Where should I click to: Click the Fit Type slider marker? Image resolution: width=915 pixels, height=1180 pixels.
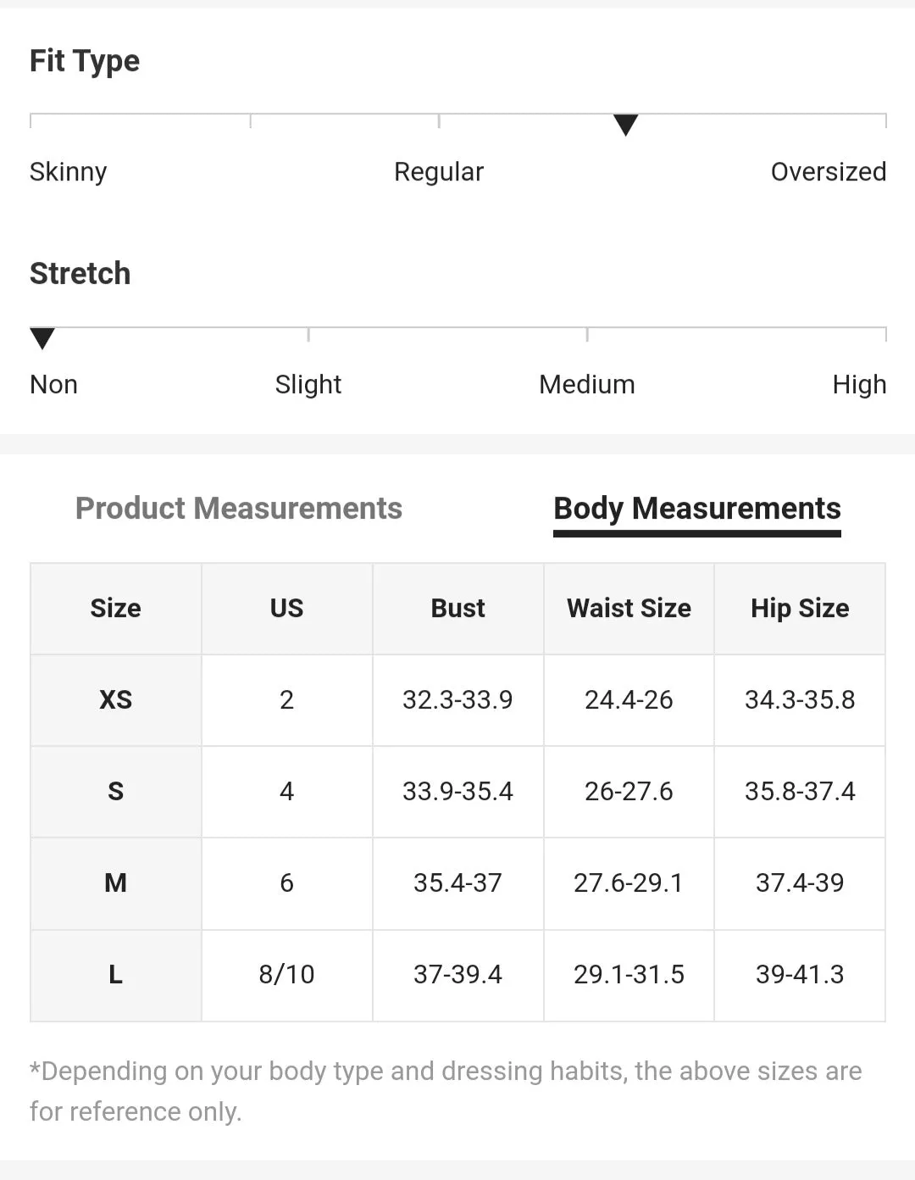(625, 125)
